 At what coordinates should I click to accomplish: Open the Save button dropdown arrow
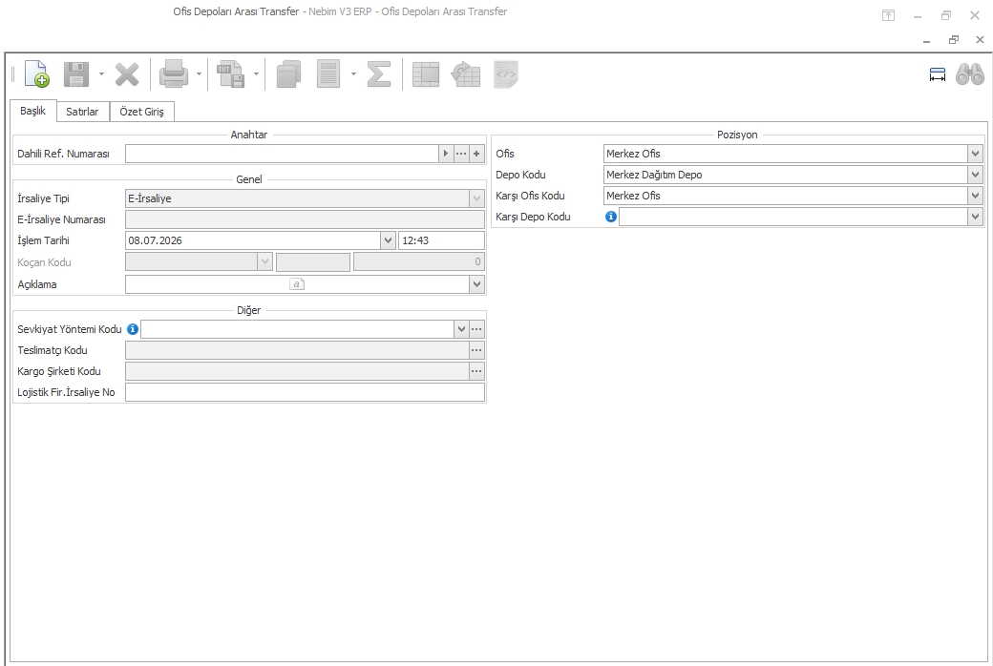click(x=101, y=74)
